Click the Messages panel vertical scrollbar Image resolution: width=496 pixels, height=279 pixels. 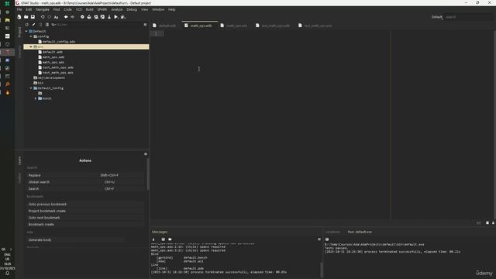[x=322, y=270]
